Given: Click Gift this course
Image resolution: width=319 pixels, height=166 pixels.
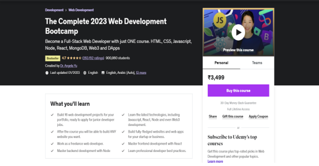Looking at the screenshot, I should [x=233, y=116].
